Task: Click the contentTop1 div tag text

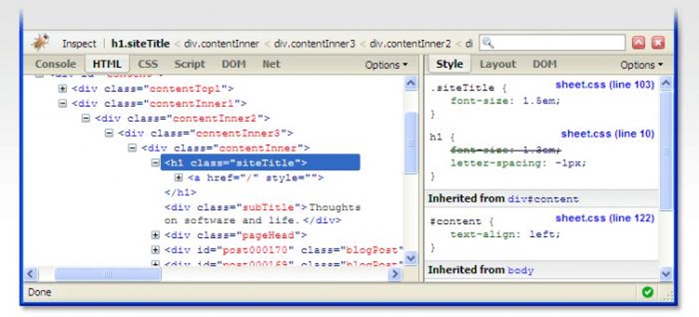Action: 153,88
